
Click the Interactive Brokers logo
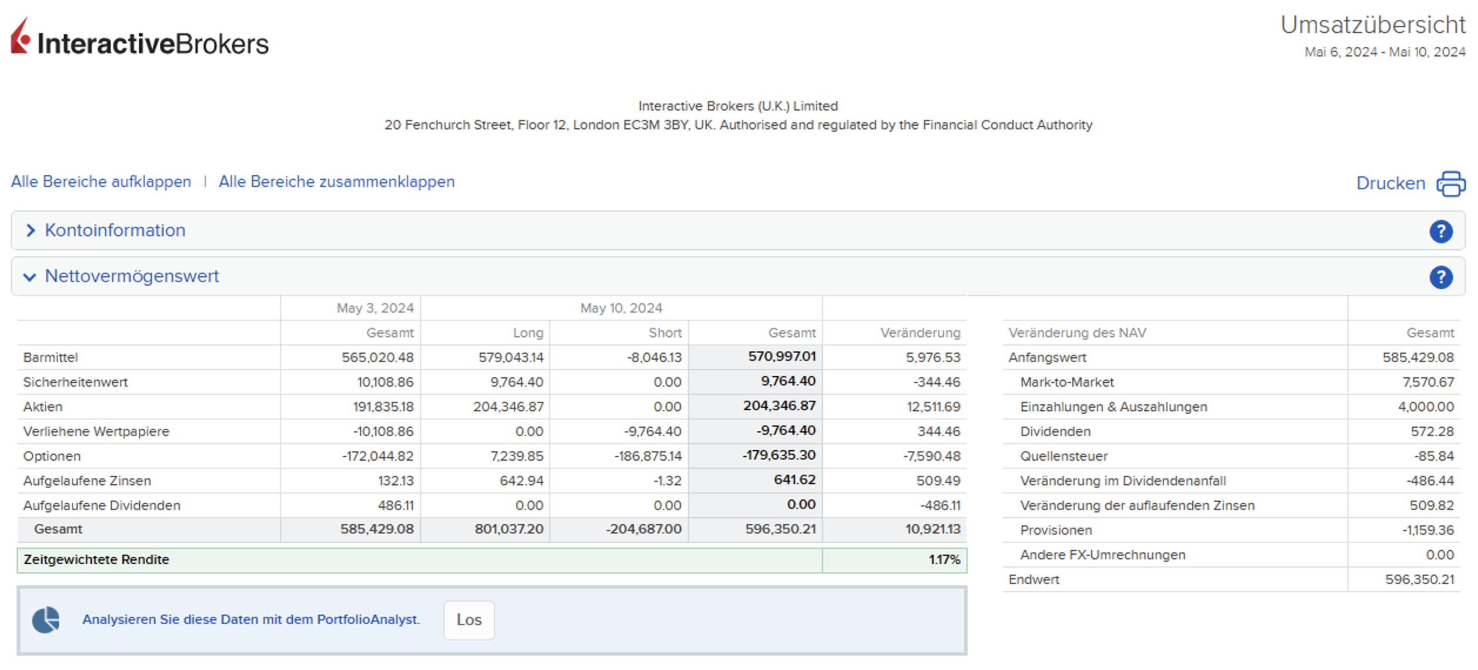[140, 39]
